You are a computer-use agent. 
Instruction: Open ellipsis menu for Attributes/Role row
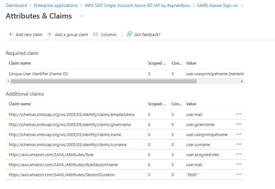[x=239, y=154]
